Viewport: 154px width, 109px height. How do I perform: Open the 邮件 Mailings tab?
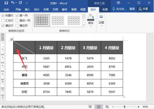pos(64,9)
